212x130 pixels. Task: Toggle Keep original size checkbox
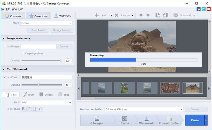click(x=23, y=54)
